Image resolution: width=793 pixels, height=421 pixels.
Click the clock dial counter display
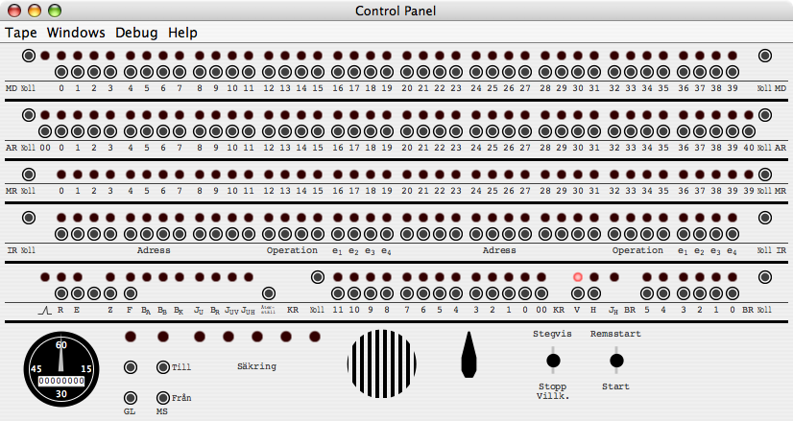point(61,381)
